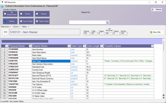The image size is (166, 103).
Task: Click the Records count field
Action: click(87, 33)
